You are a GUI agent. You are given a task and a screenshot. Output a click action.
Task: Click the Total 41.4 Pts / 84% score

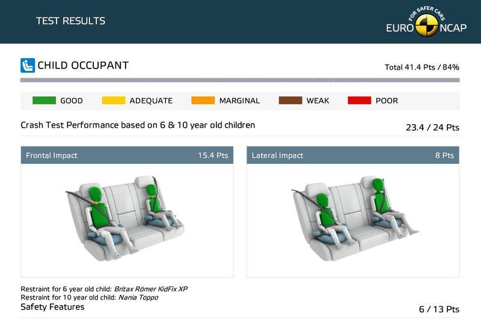tap(421, 67)
